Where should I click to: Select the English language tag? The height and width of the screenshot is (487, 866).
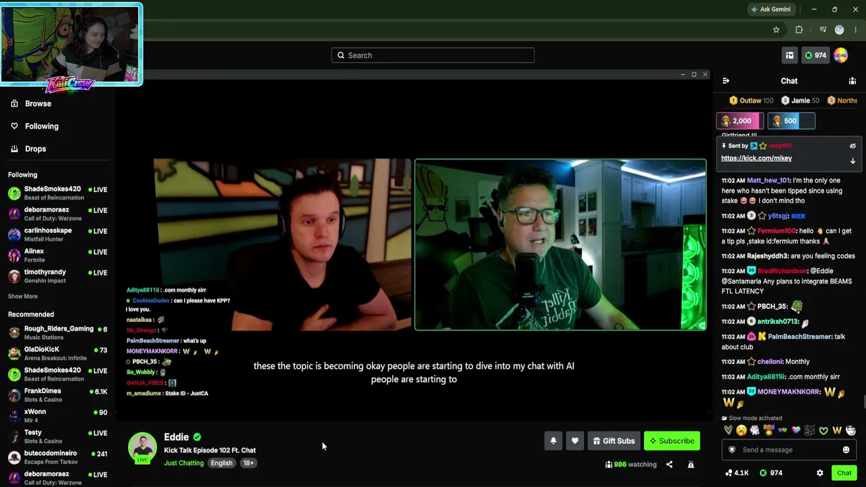click(221, 463)
